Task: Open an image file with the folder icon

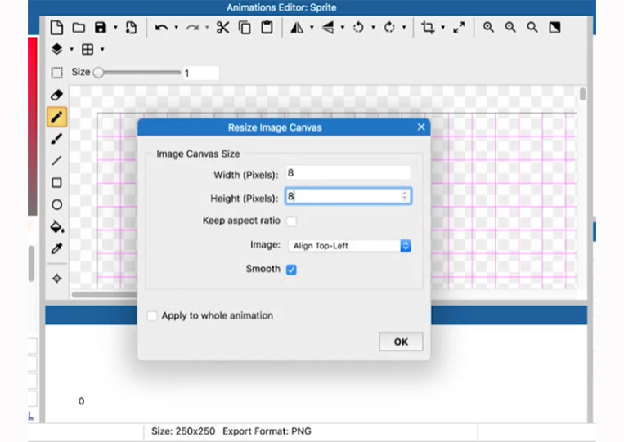Action: tap(79, 28)
